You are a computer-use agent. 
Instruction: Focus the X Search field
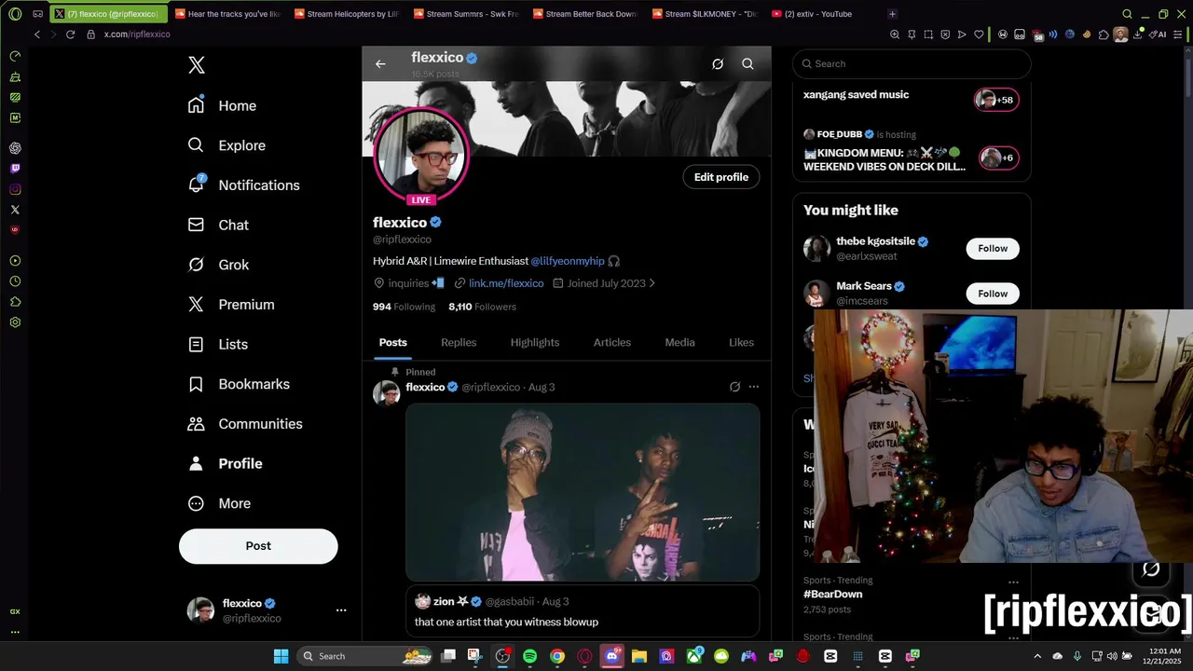click(912, 64)
